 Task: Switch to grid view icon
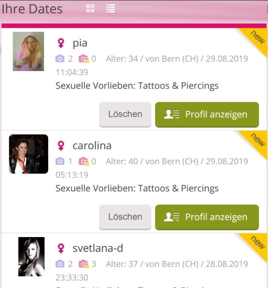click(90, 8)
